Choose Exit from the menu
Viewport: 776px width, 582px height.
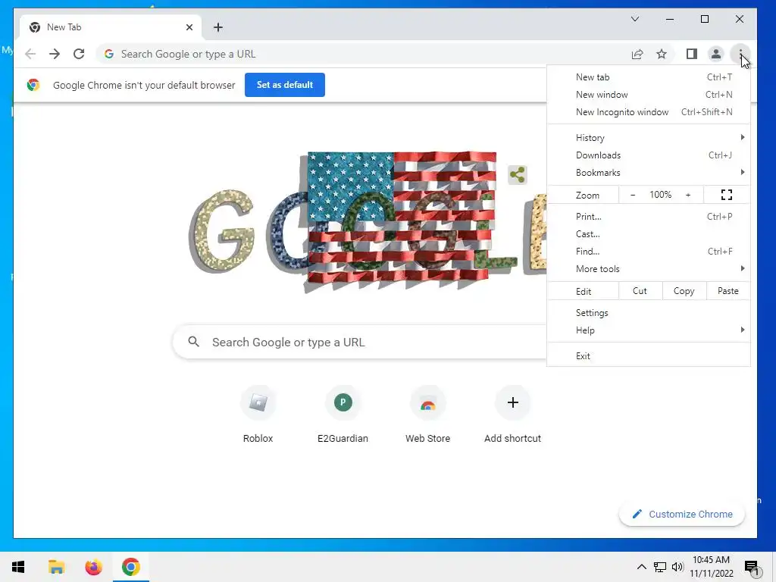[x=649, y=356]
